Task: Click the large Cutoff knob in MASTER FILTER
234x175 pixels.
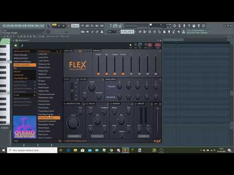Action: point(73,122)
